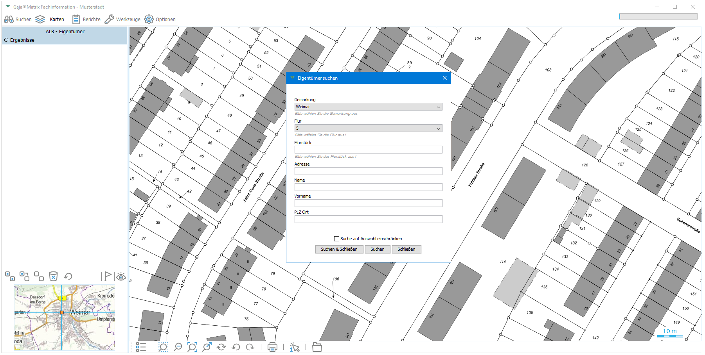705x355 pixels.
Task: Click the Schließen button
Action: (x=406, y=249)
